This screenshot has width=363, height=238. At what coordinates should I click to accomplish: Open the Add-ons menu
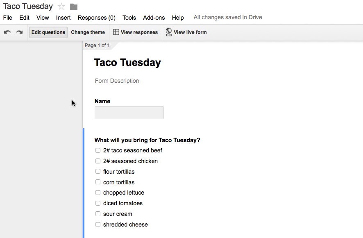[x=154, y=18]
